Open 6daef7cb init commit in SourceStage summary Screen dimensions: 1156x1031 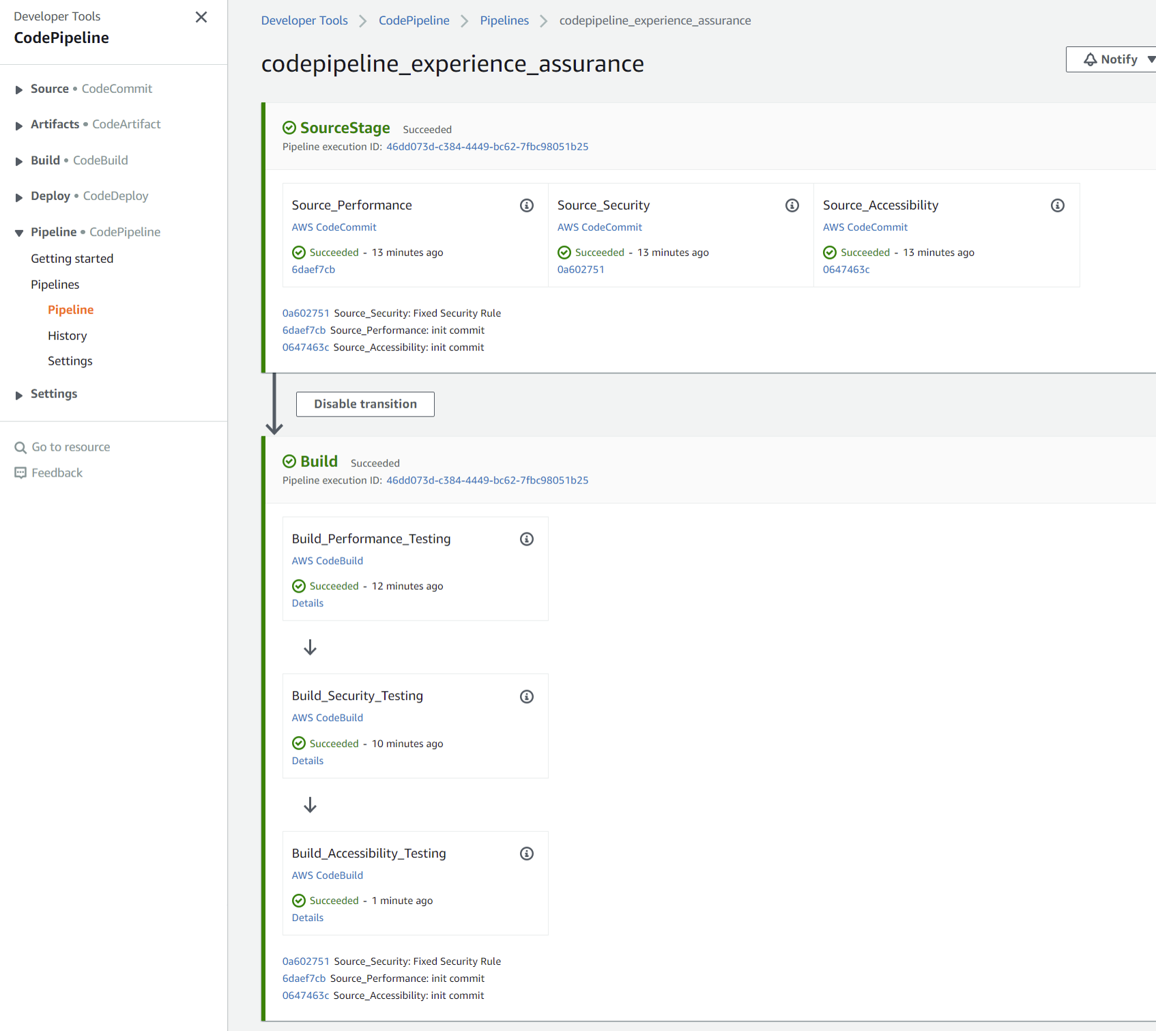pyautogui.click(x=304, y=330)
